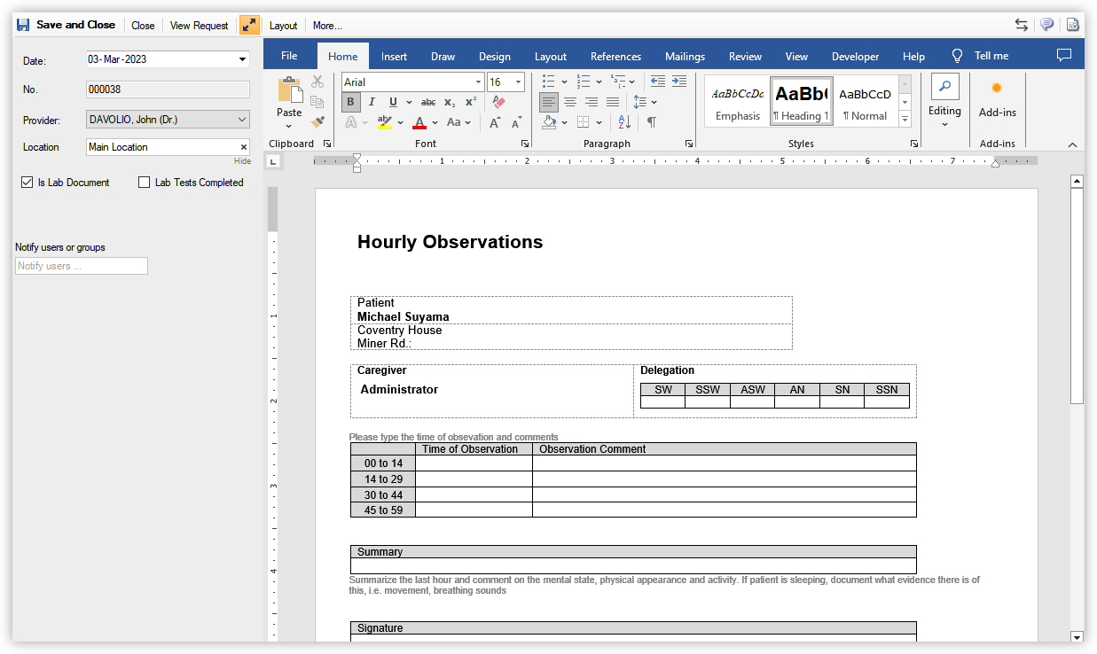Screen dimensions: 1097x654
Task: Expand the Font Size dropdown
Action: coord(518,82)
